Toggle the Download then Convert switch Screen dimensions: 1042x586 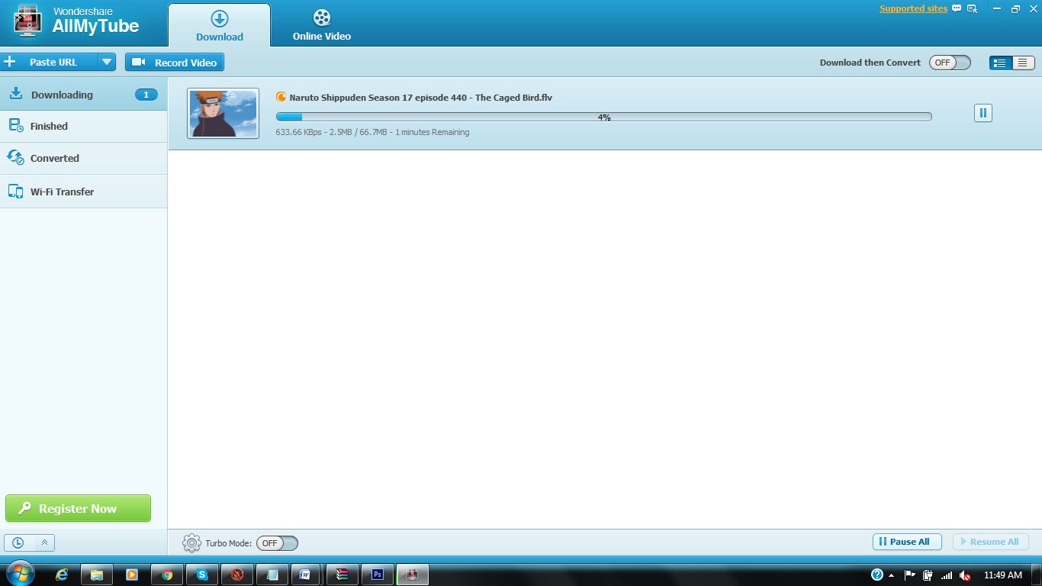click(x=950, y=63)
